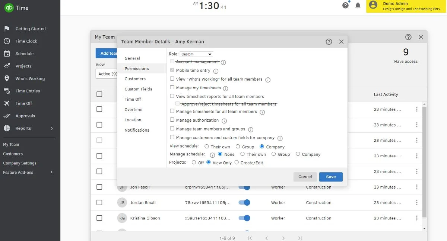Cancel the Team Member Details dialog

pos(305,177)
